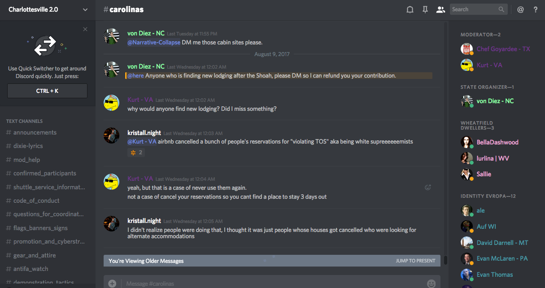The width and height of the screenshot is (545, 288).
Task: Mute channel with the notification bell icon
Action: click(410, 9)
